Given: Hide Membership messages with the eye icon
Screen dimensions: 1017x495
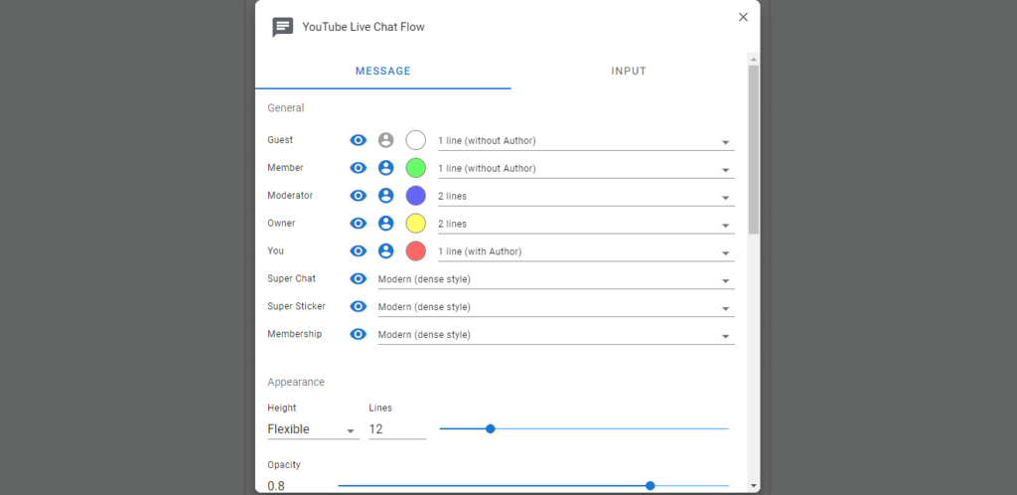Looking at the screenshot, I should [358, 334].
